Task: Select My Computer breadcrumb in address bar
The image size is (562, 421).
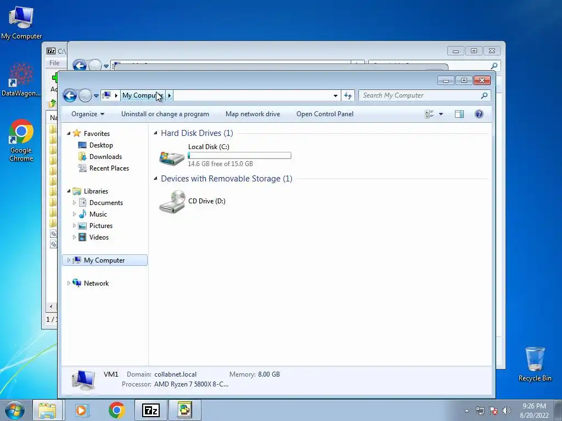Action: point(143,95)
